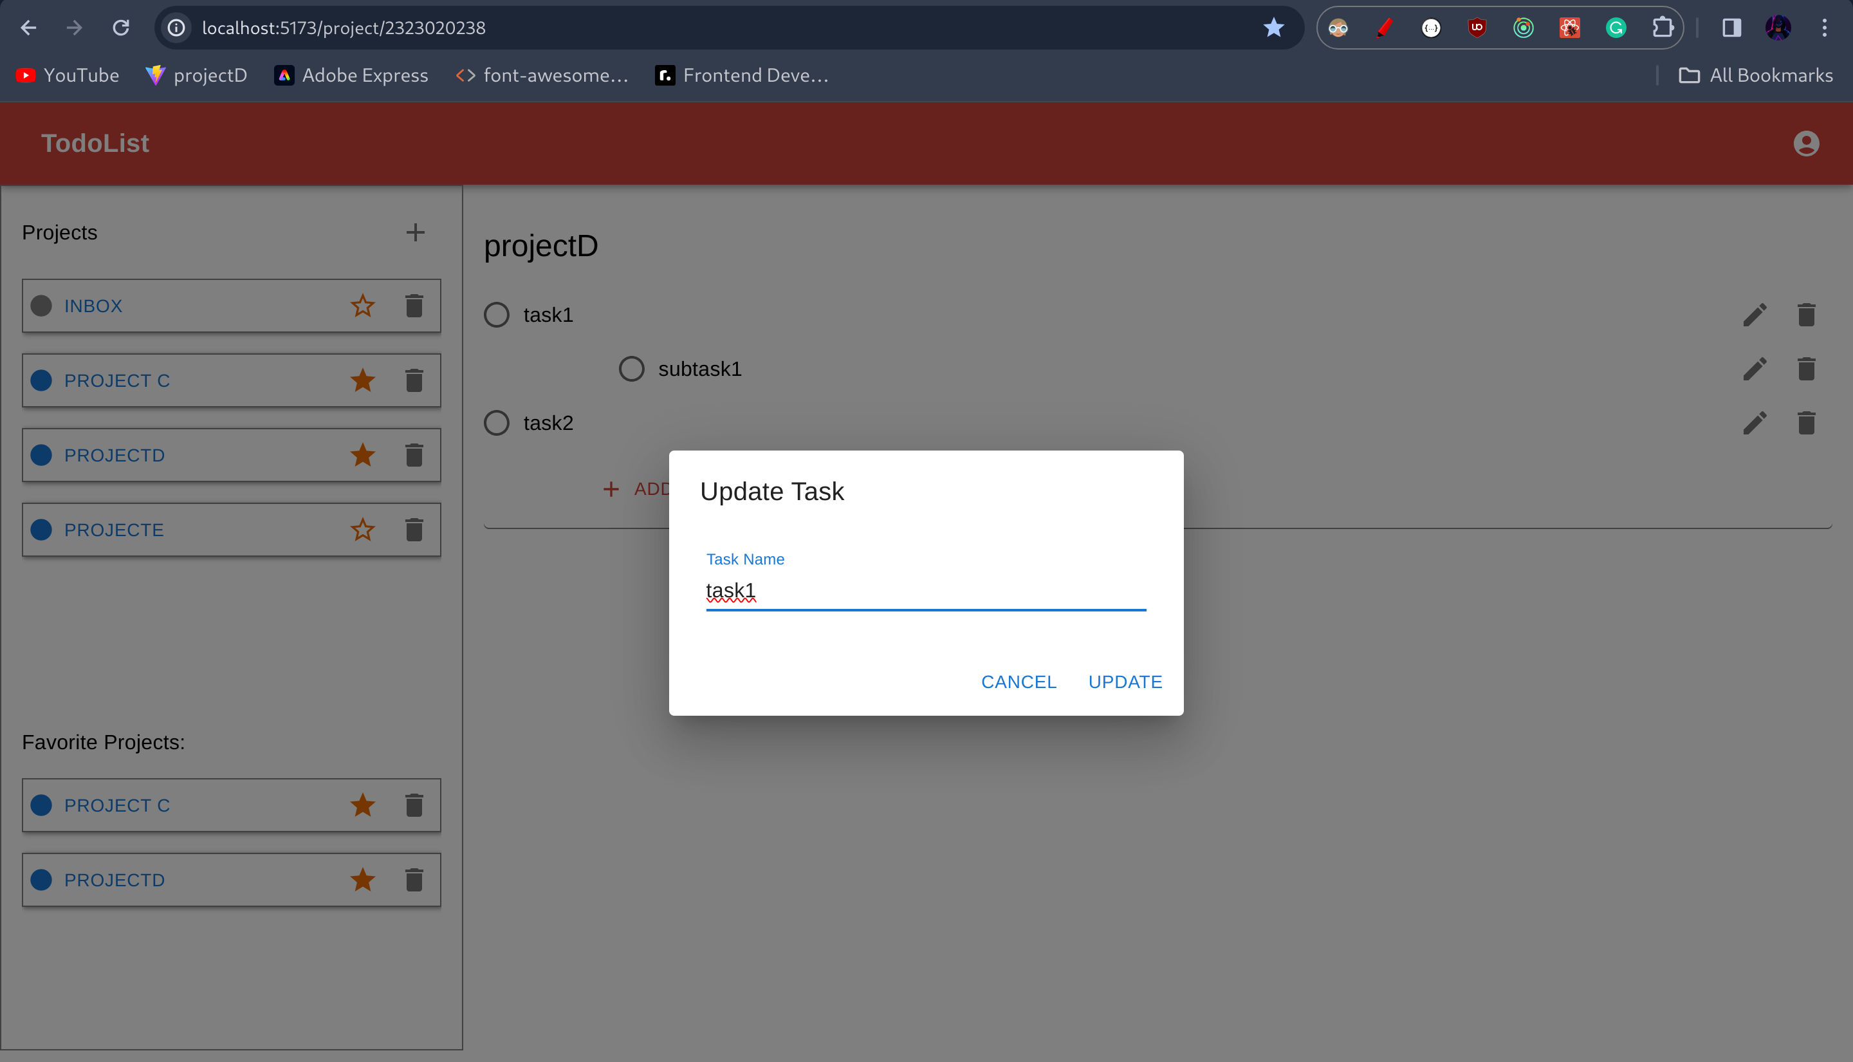The image size is (1853, 1062).
Task: Select the INBOX project link
Action: pos(93,306)
